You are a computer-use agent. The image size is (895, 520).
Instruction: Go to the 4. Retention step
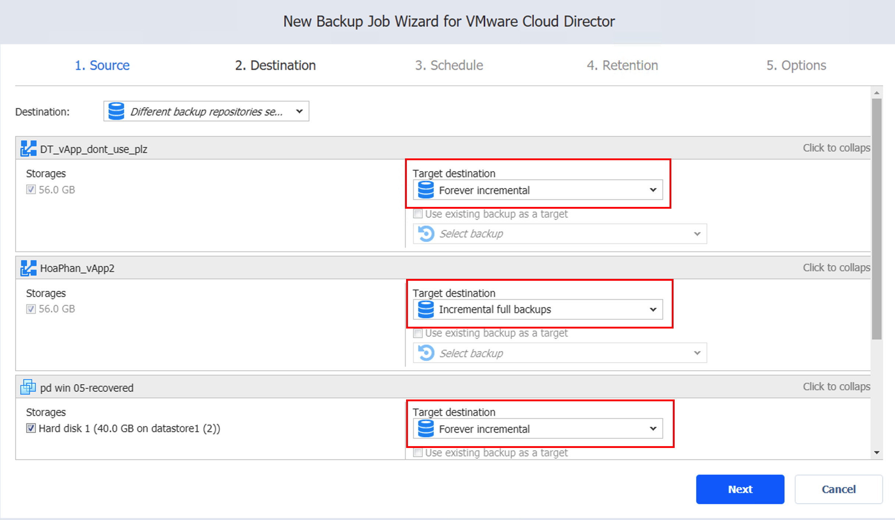pos(622,65)
